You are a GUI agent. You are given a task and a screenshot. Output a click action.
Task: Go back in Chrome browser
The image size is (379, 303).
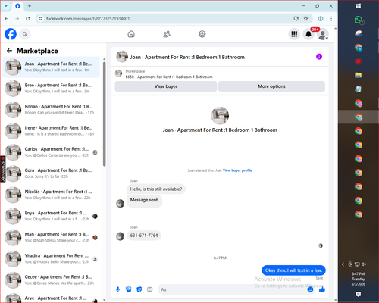tap(7, 19)
